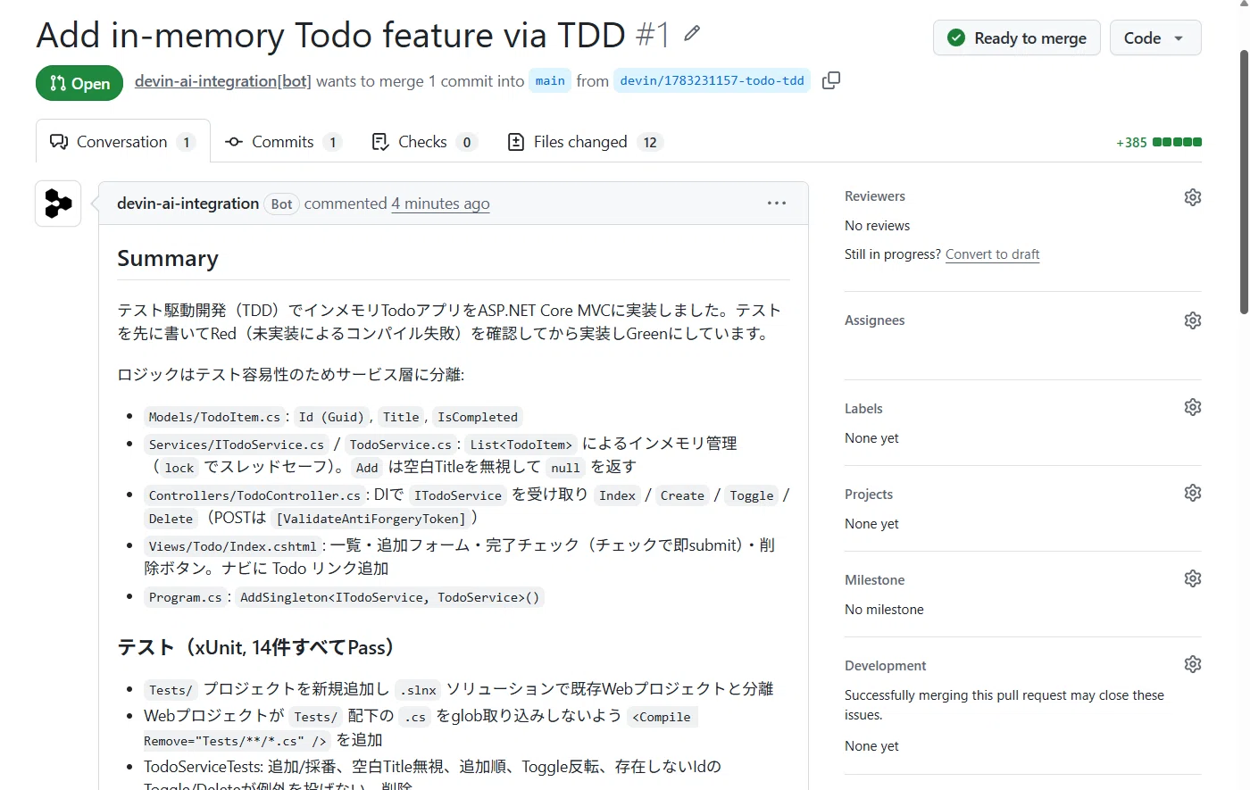This screenshot has width=1250, height=790.
Task: Click the devin/1783231157-todo-tdd branch label
Action: (712, 80)
